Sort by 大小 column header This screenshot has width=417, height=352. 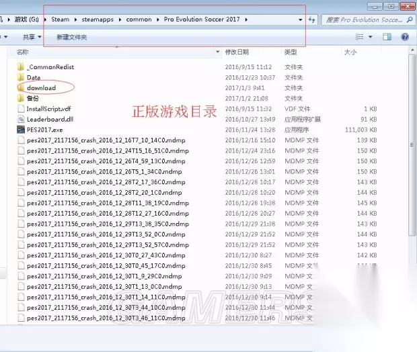(x=350, y=52)
